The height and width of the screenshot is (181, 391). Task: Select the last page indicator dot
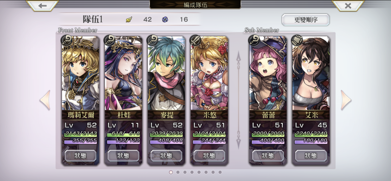[x=220, y=172]
